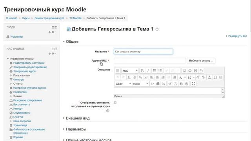Expand the Пользователи tree item
Viewport: 251px width, 141px height.
(11, 75)
